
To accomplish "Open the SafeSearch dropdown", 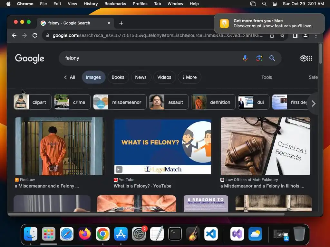I will (x=313, y=77).
